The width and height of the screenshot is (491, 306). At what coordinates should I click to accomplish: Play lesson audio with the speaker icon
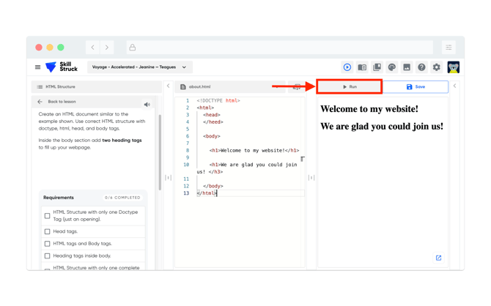(x=147, y=105)
